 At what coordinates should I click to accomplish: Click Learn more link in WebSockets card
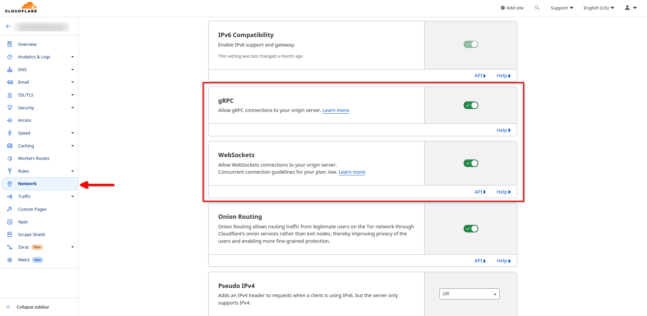[x=352, y=172]
